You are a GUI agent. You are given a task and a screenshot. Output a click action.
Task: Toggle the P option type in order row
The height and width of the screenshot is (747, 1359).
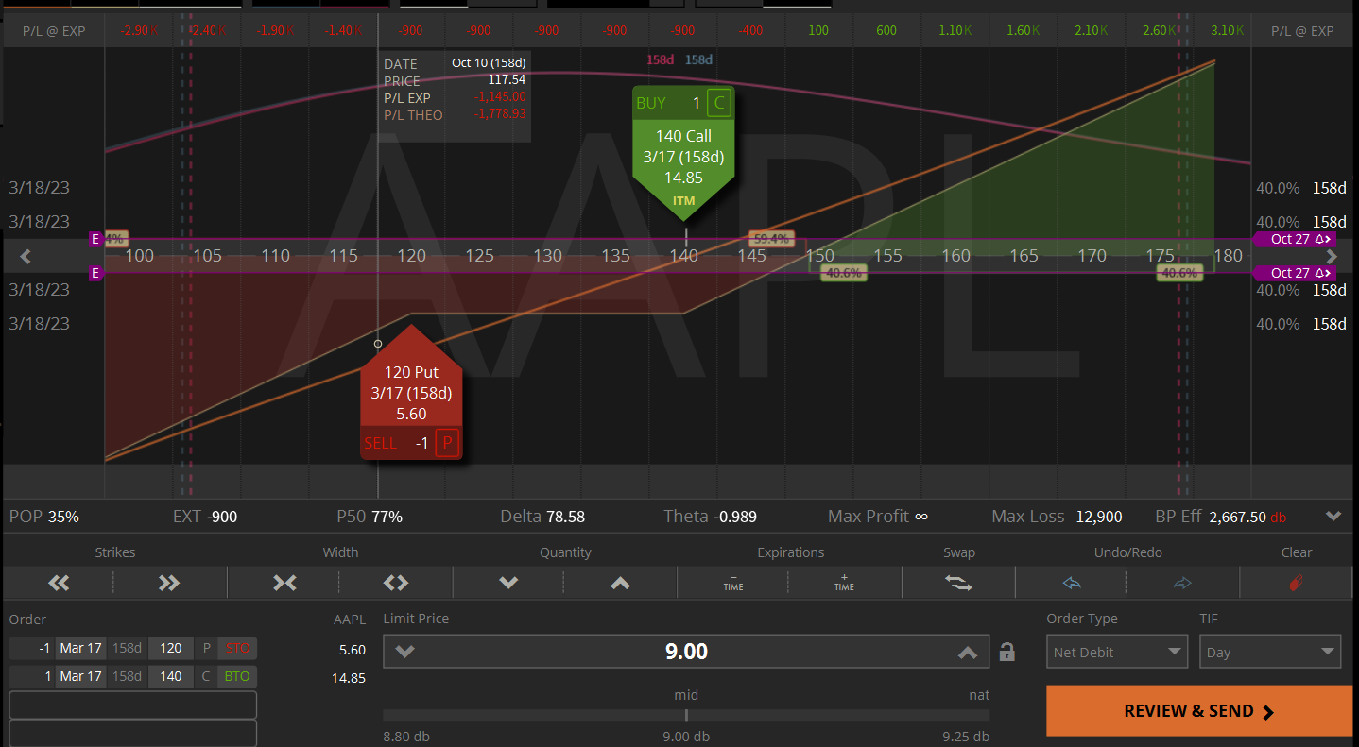tap(206, 649)
